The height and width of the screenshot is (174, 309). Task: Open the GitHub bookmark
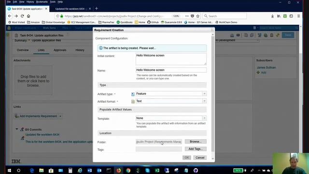[x=153, y=22]
